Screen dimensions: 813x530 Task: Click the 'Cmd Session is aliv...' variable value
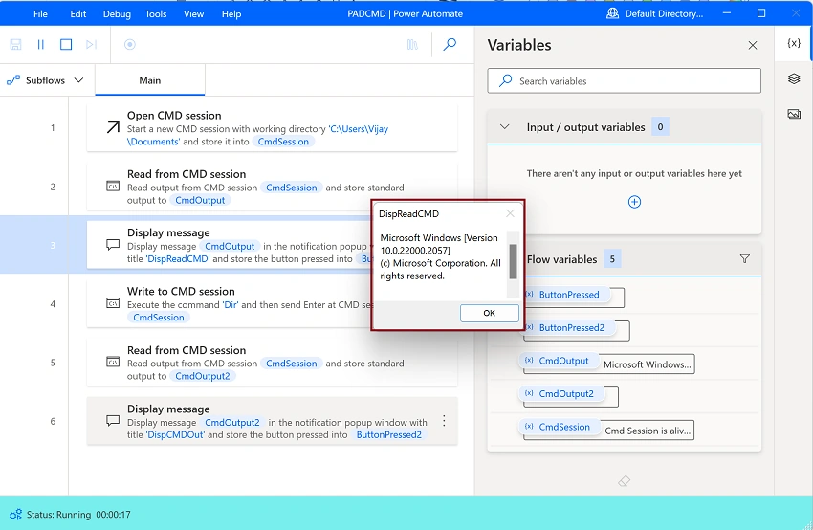[x=648, y=431]
